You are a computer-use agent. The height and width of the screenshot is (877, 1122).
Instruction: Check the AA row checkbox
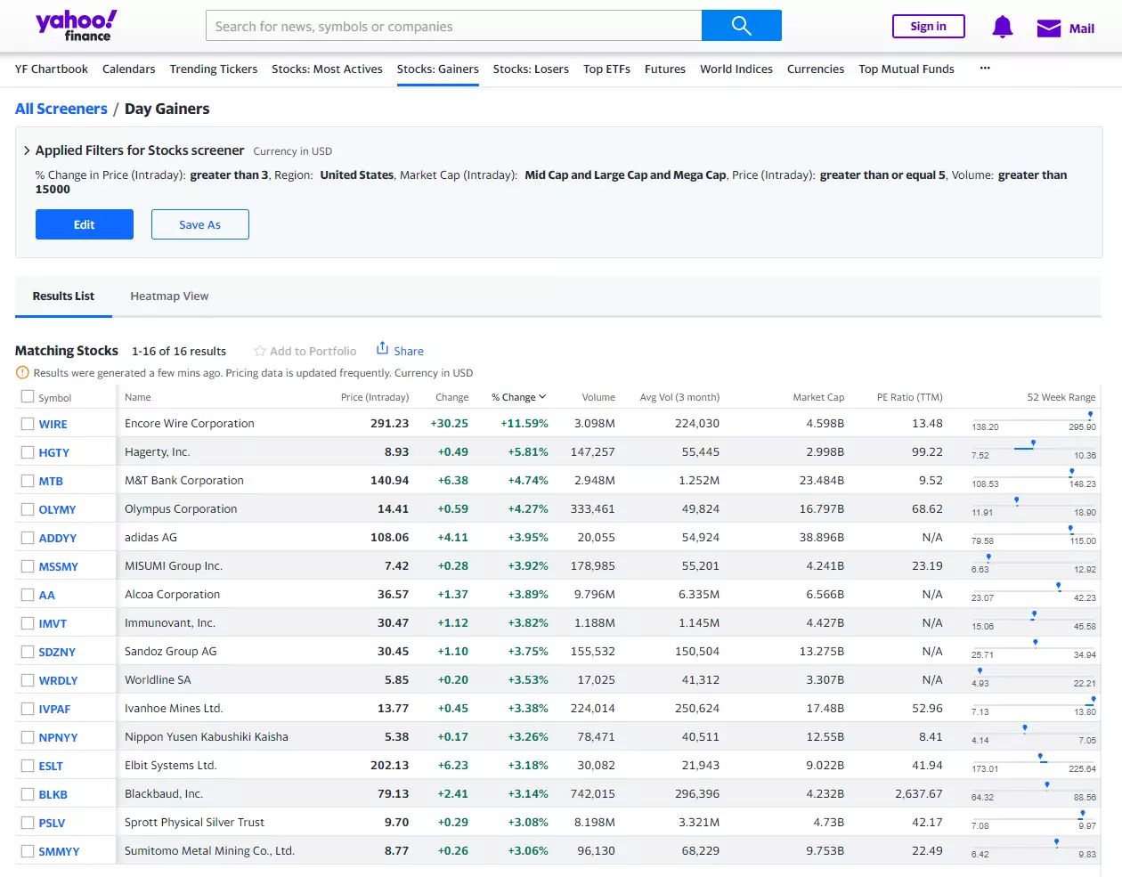coord(28,595)
